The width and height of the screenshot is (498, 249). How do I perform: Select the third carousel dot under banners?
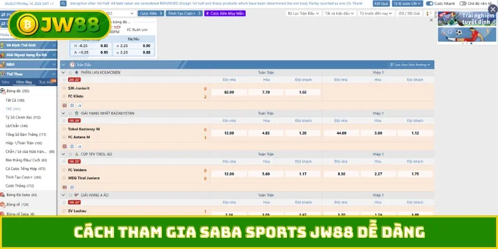(x=471, y=44)
